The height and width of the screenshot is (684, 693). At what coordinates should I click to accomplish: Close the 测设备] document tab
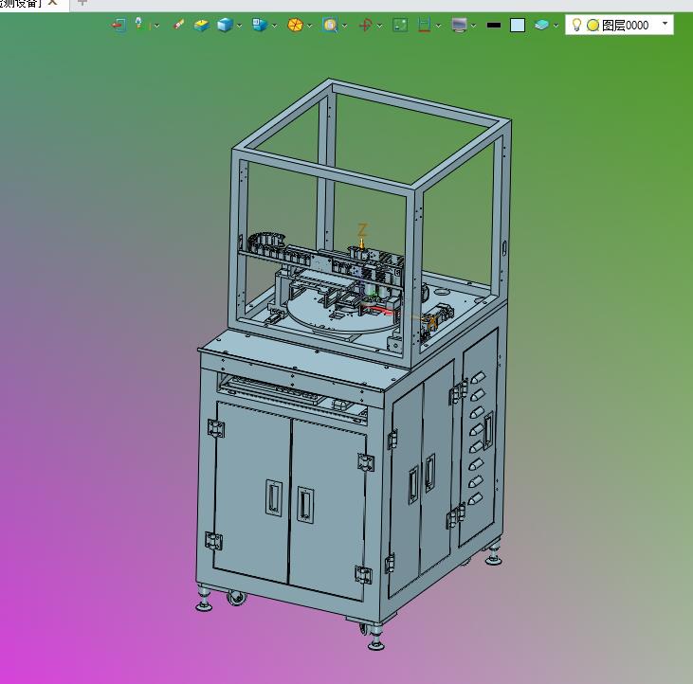pos(52,3)
